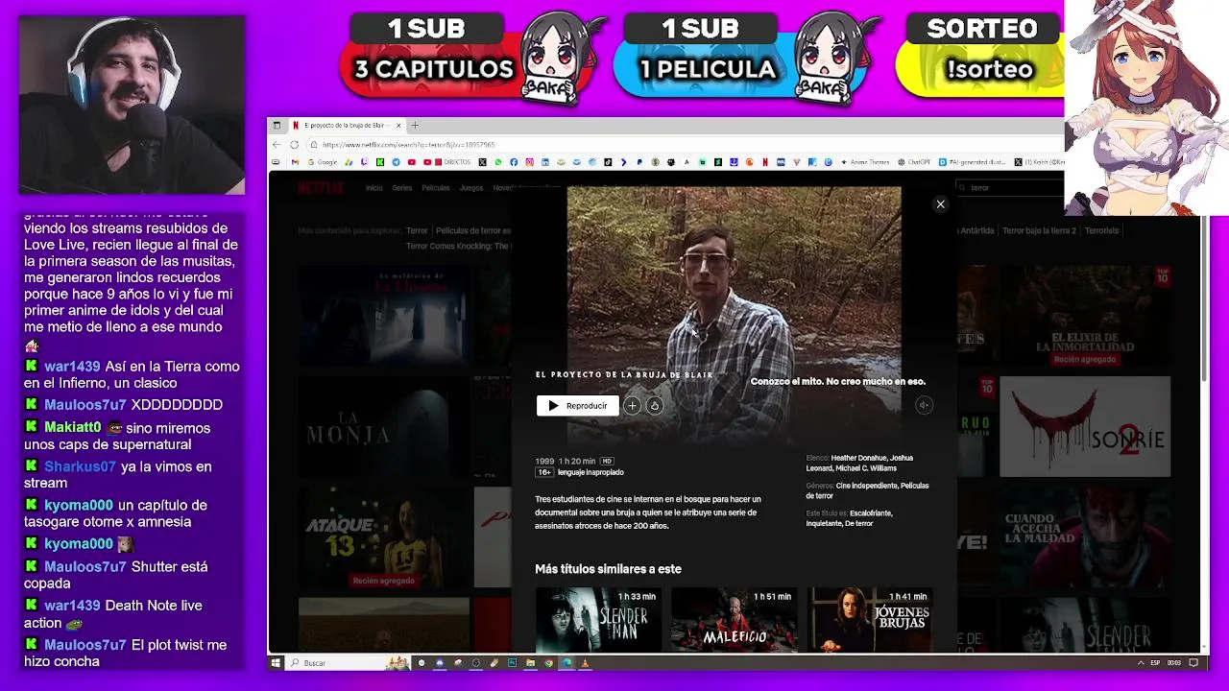
Task: Open the El Elixir de la Inmortalidad thumbnail
Action: point(1085,317)
